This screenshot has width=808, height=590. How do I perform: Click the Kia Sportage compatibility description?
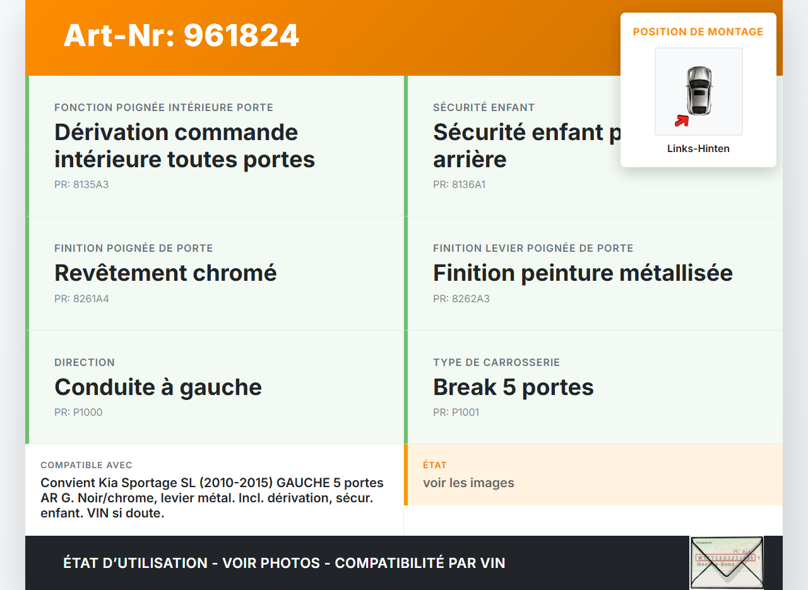(x=213, y=498)
